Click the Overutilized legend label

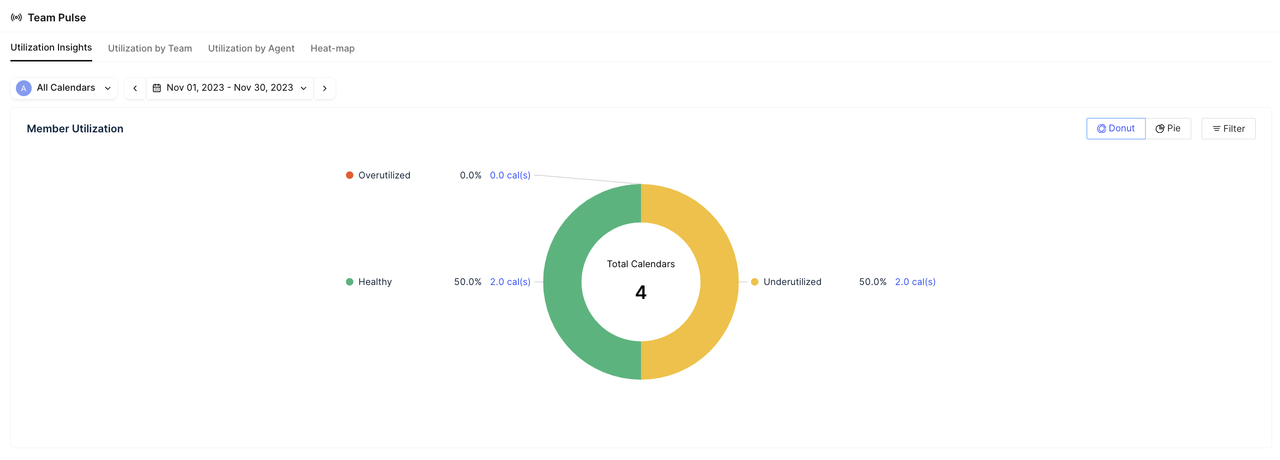(384, 175)
